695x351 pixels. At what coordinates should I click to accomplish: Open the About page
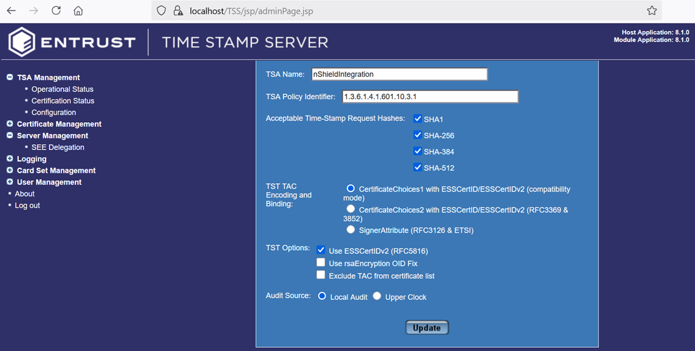[24, 194]
